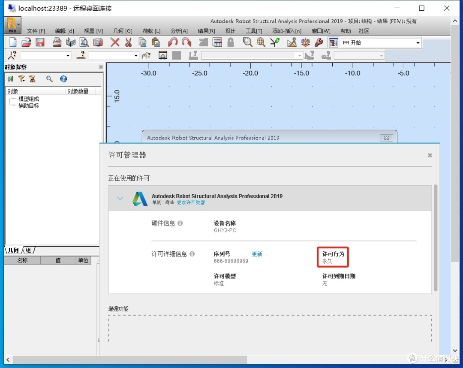Close the 许可管理器 dialog
Screen dimensions: 463x368
(430, 155)
